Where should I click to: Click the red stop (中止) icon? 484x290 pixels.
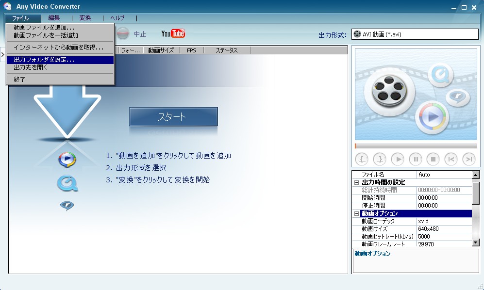click(123, 33)
